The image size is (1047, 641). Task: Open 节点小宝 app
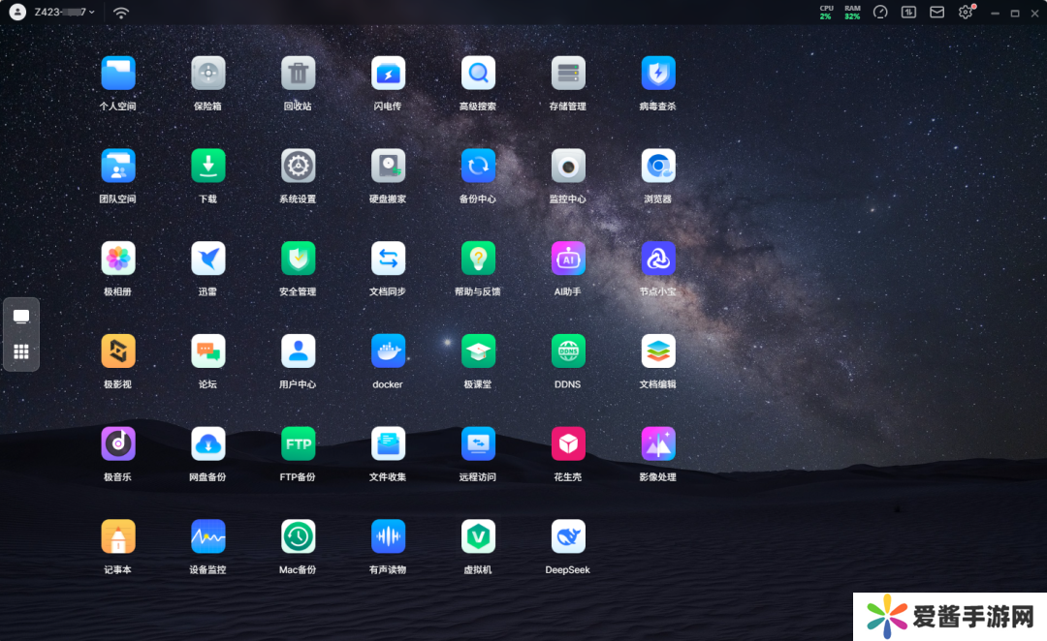click(658, 259)
